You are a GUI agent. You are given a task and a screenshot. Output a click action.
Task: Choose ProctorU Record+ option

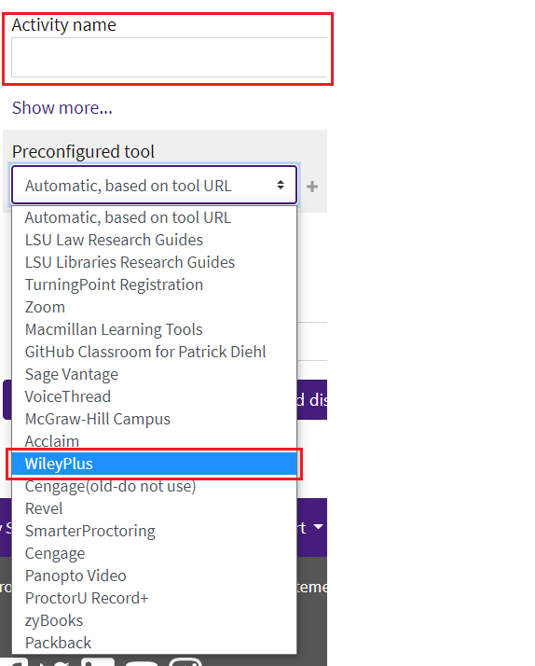pos(154,598)
